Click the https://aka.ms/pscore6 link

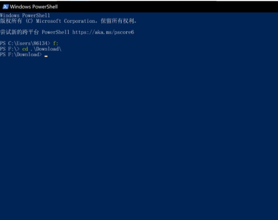(x=103, y=32)
